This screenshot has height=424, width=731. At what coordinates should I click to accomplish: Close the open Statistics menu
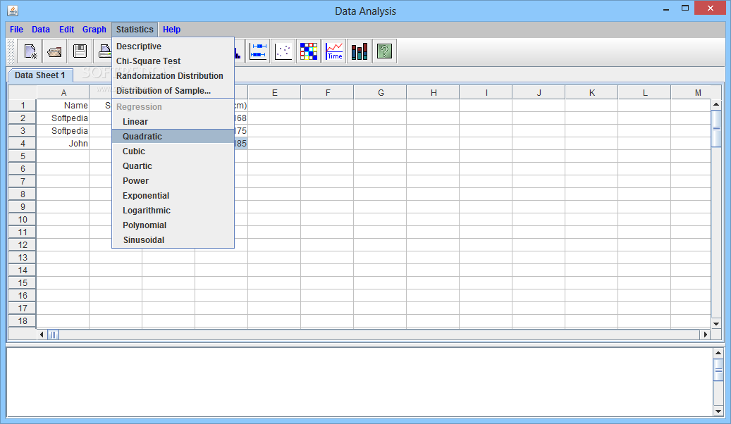[135, 30]
